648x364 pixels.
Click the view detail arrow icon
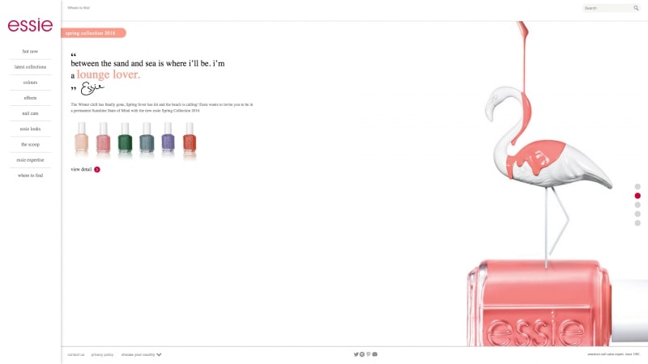pyautogui.click(x=97, y=169)
